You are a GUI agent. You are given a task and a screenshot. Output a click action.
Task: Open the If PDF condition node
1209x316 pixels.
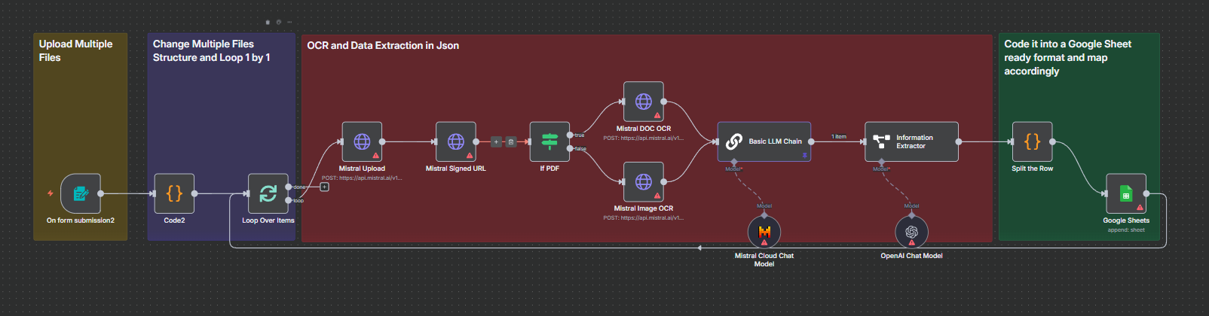[549, 141]
